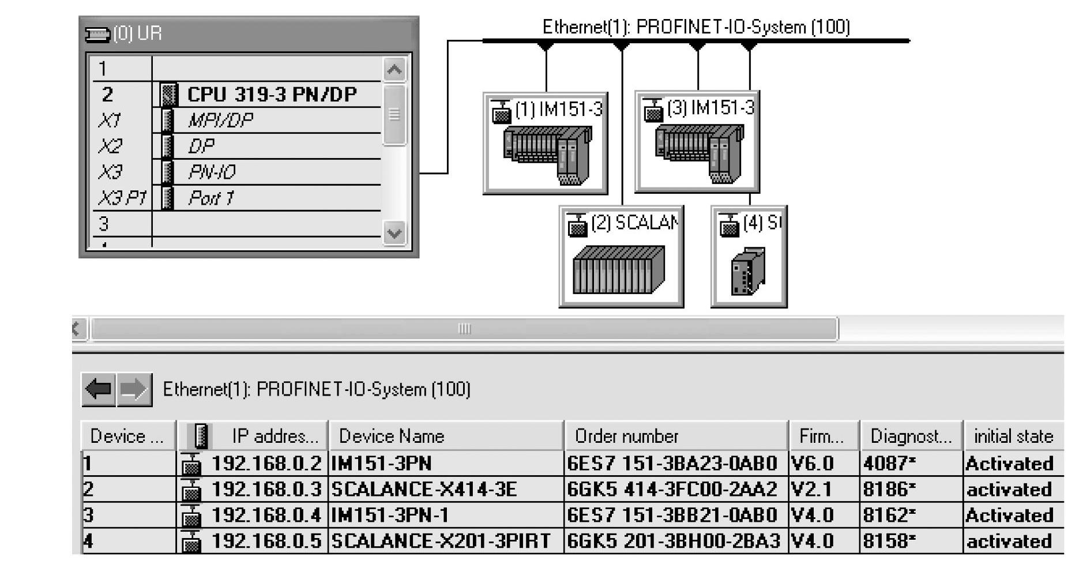Go forward with the right arrow button

(134, 390)
